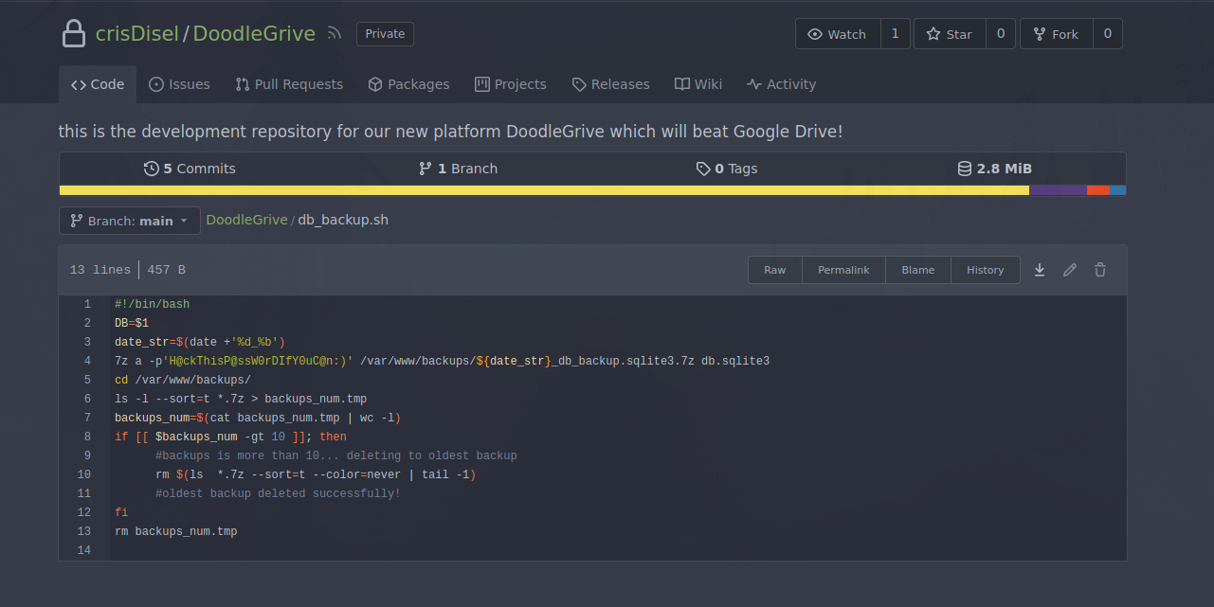This screenshot has height=607, width=1214.
Task: Click the pencil edit file icon
Action: (x=1070, y=270)
